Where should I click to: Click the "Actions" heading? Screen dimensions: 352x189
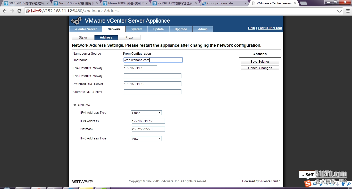pos(260,54)
